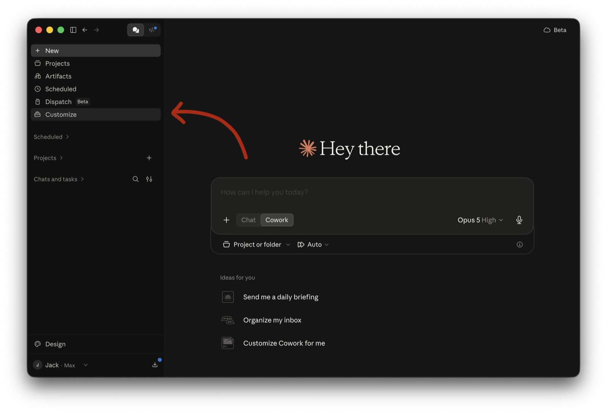Viewport: 607px width, 413px height.
Task: Click the Design palette icon
Action: click(x=38, y=344)
